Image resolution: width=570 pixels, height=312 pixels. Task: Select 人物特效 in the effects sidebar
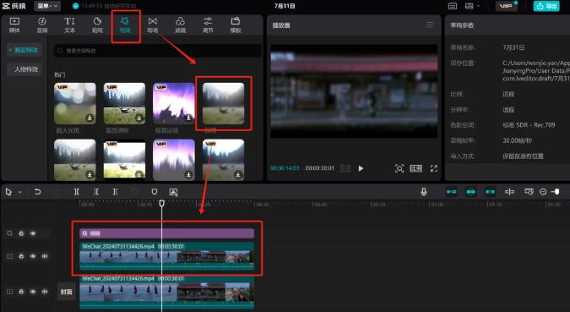coord(24,69)
